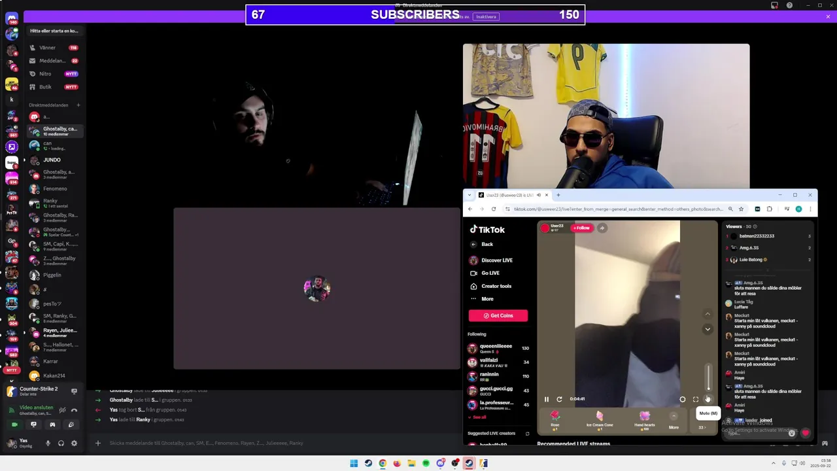The height and width of the screenshot is (471, 837).
Task: Send heart like in TikTok chat
Action: point(806,433)
